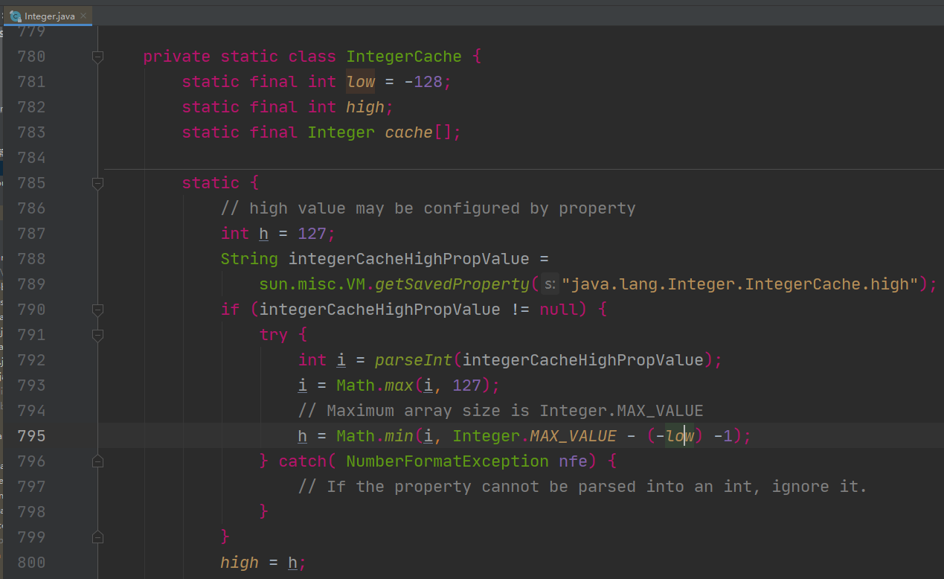Click the parseInt method call on line 792

pyautogui.click(x=413, y=360)
